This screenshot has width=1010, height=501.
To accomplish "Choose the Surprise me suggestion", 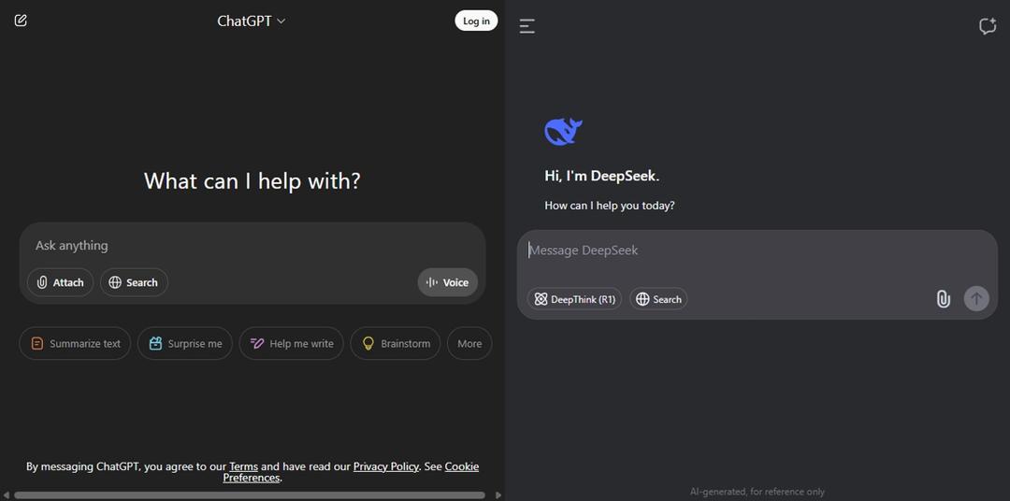I will click(x=185, y=343).
